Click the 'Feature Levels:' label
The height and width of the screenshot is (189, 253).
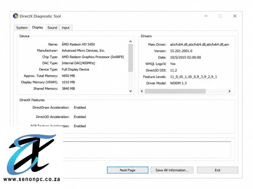pos(155,77)
